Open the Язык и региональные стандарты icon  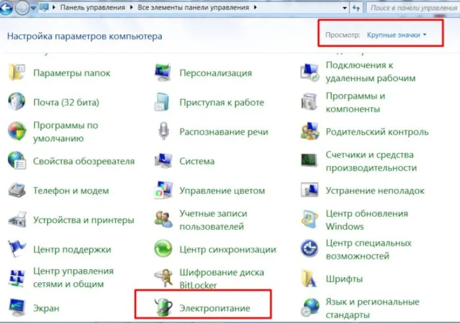pos(310,307)
